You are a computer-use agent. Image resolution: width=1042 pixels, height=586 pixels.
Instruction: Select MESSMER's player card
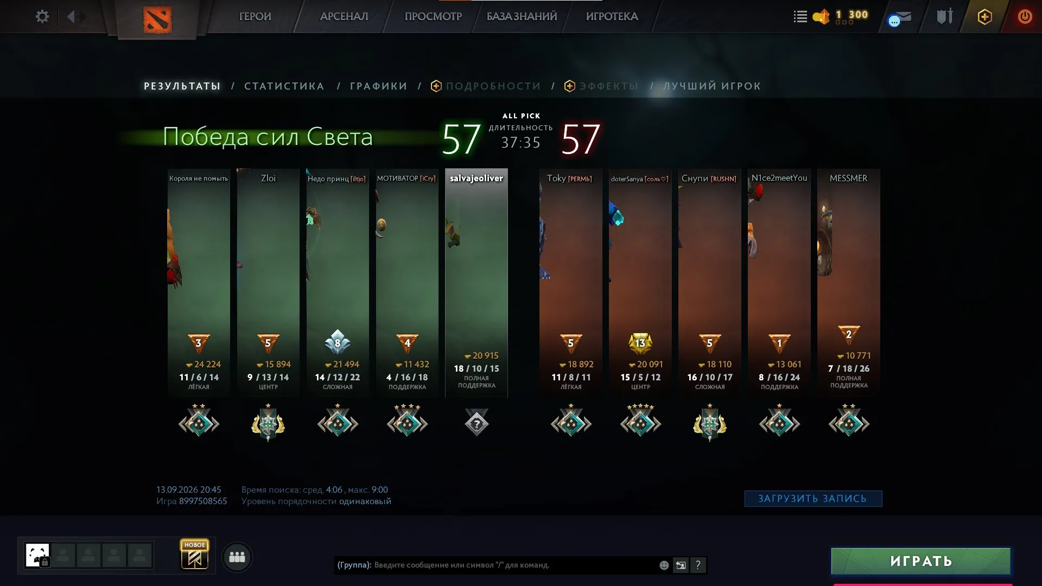[x=849, y=283]
